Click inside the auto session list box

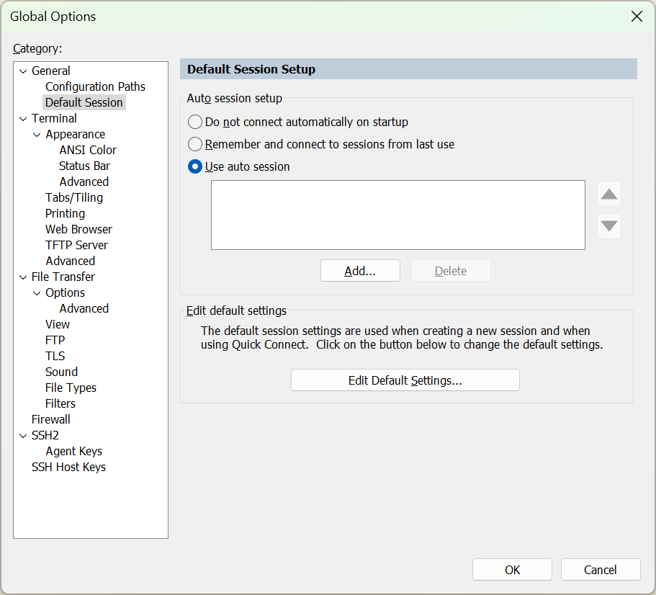pyautogui.click(x=397, y=215)
